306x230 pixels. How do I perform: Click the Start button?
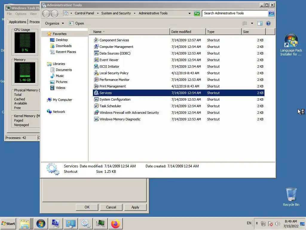click(x=8, y=223)
